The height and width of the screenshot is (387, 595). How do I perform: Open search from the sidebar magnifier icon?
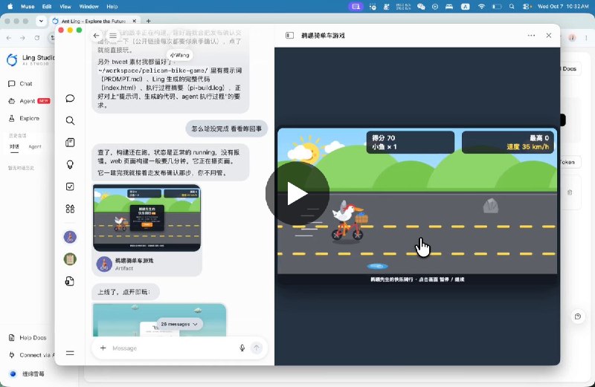click(70, 120)
